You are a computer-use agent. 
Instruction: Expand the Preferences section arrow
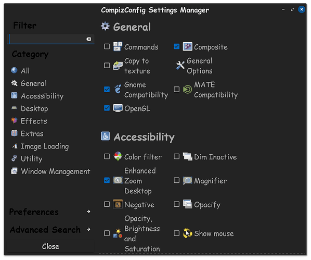point(88,212)
